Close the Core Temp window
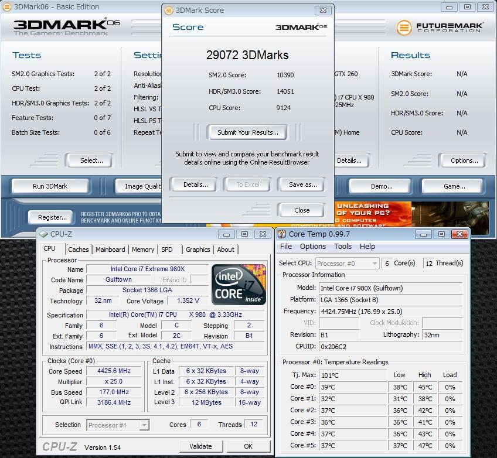The width and height of the screenshot is (497, 458). (x=459, y=234)
